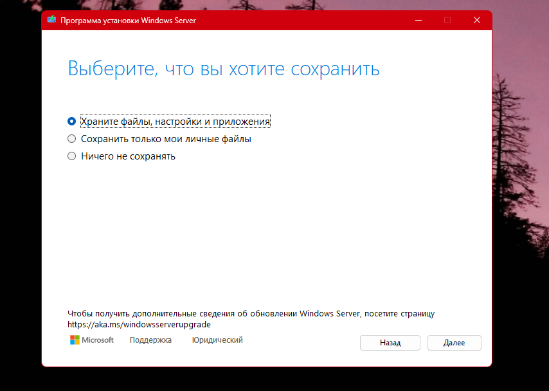Close the Windows Server setup window

click(x=477, y=20)
